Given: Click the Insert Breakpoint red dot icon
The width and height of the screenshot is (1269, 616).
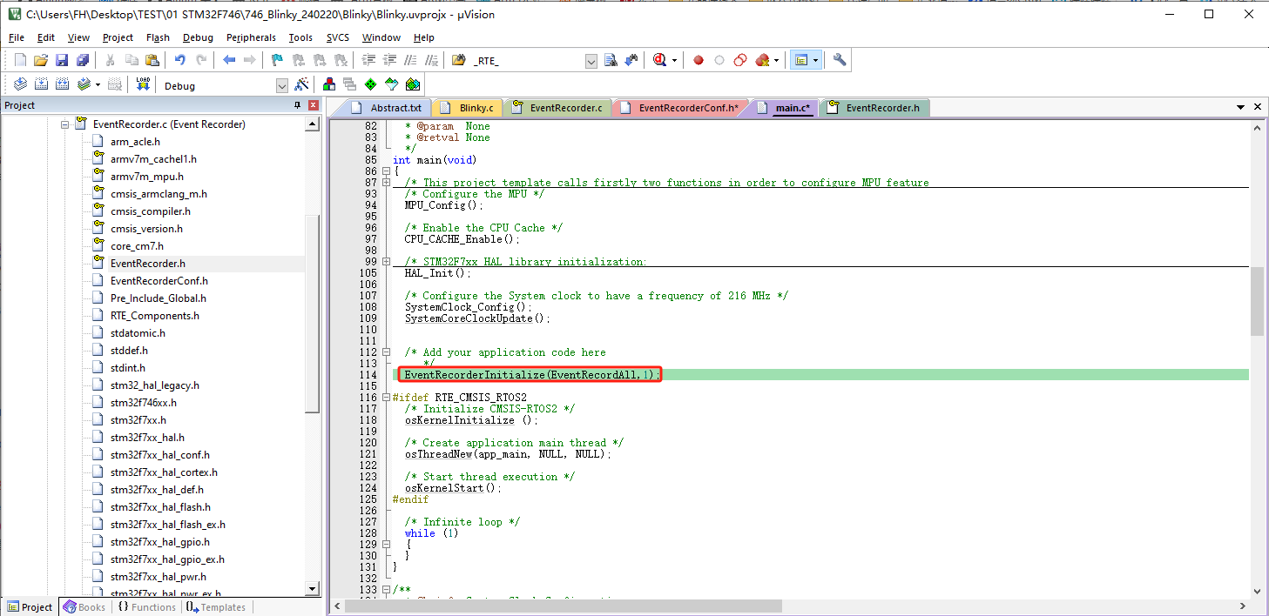Looking at the screenshot, I should (698, 60).
